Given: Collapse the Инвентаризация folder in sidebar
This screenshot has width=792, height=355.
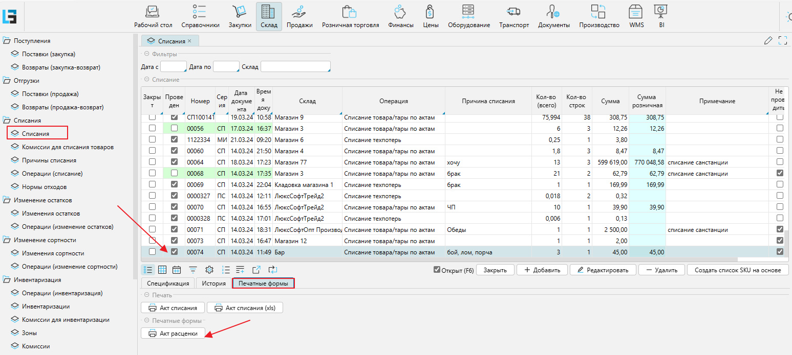Looking at the screenshot, I should (7, 280).
